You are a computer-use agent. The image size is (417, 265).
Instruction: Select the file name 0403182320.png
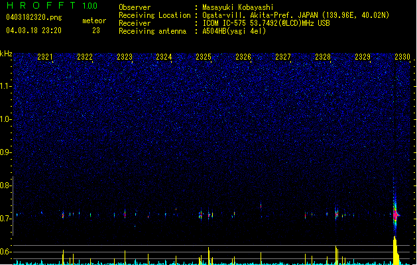point(34,17)
